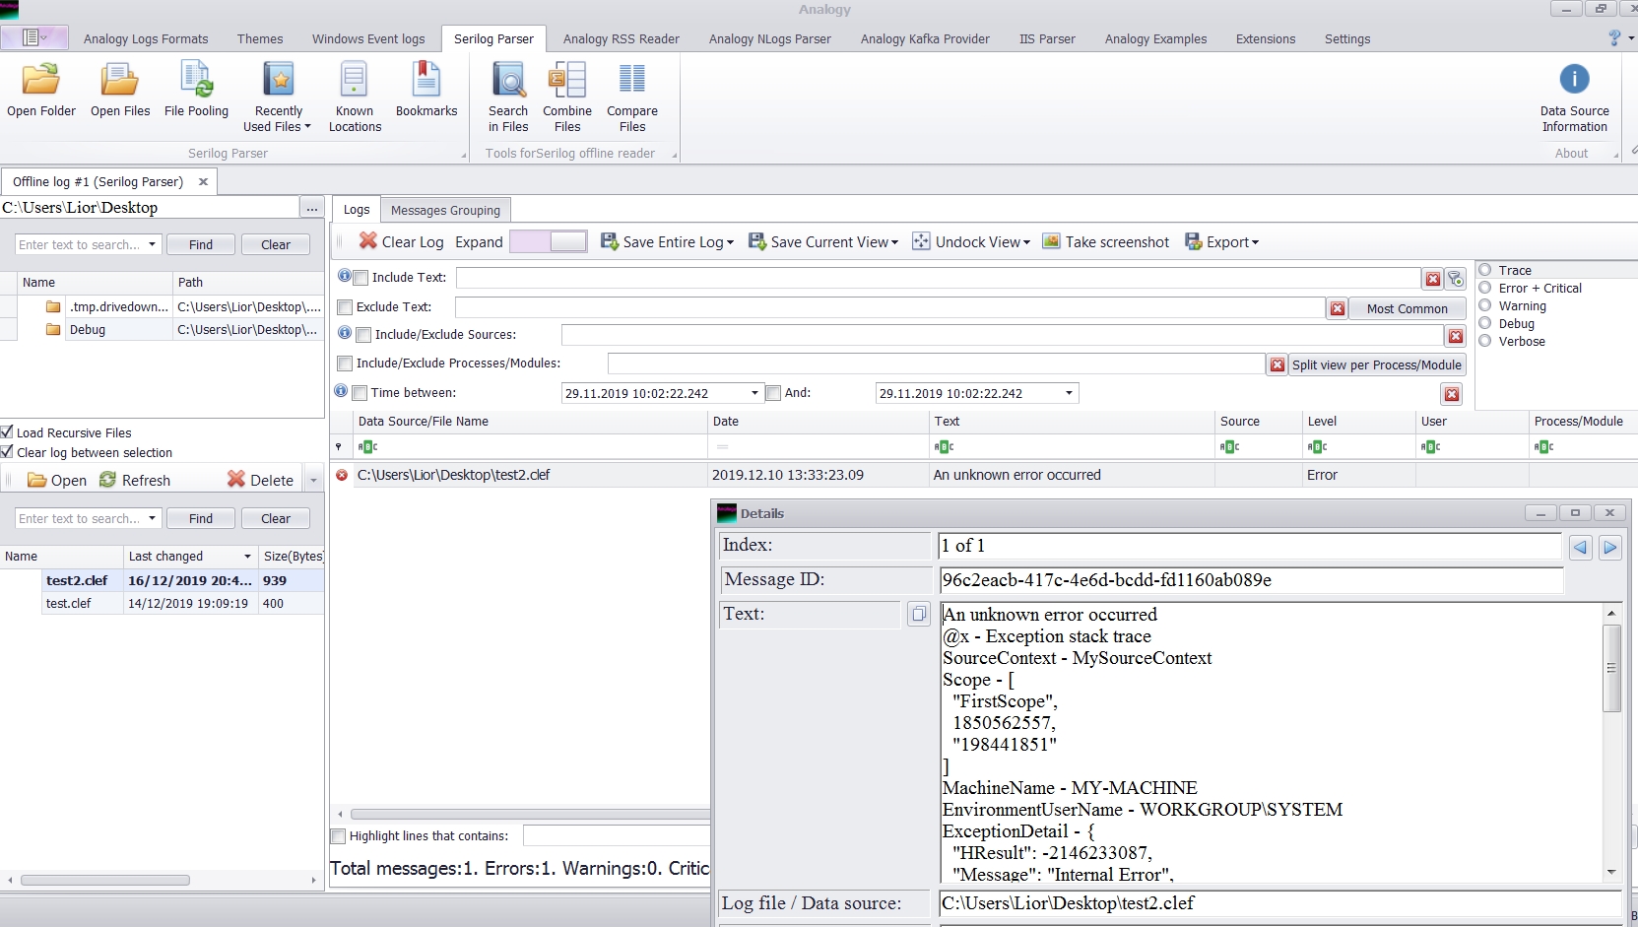Screen dimensions: 1638x927
Task: Click the filter icon beside Include Text
Action: [x=1456, y=279]
